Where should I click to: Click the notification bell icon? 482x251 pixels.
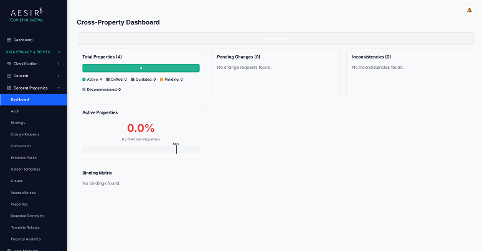point(469,10)
